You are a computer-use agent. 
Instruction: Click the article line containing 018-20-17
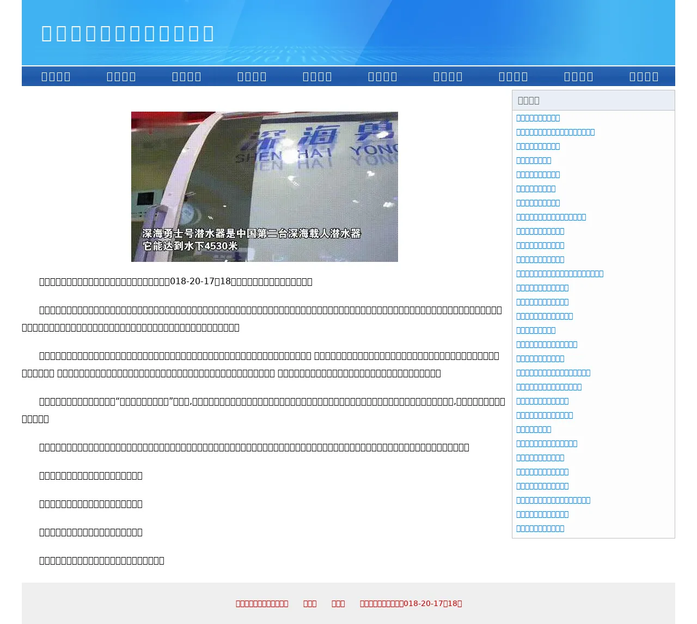pos(176,282)
